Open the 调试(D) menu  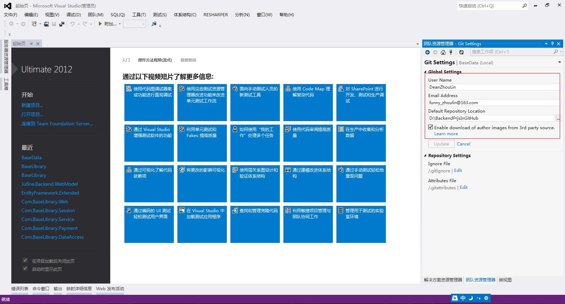[73, 14]
